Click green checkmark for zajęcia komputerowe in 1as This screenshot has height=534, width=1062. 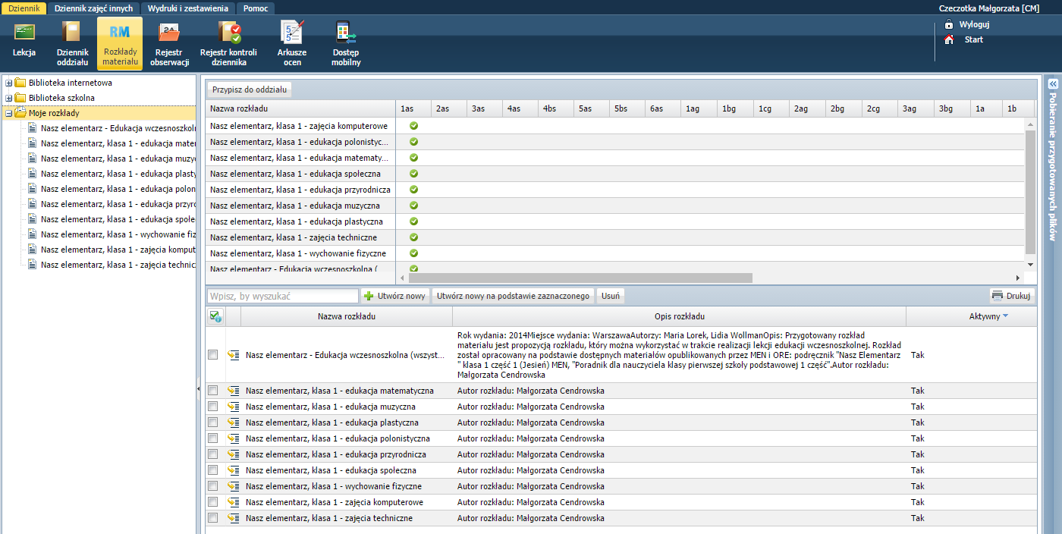[x=413, y=126]
